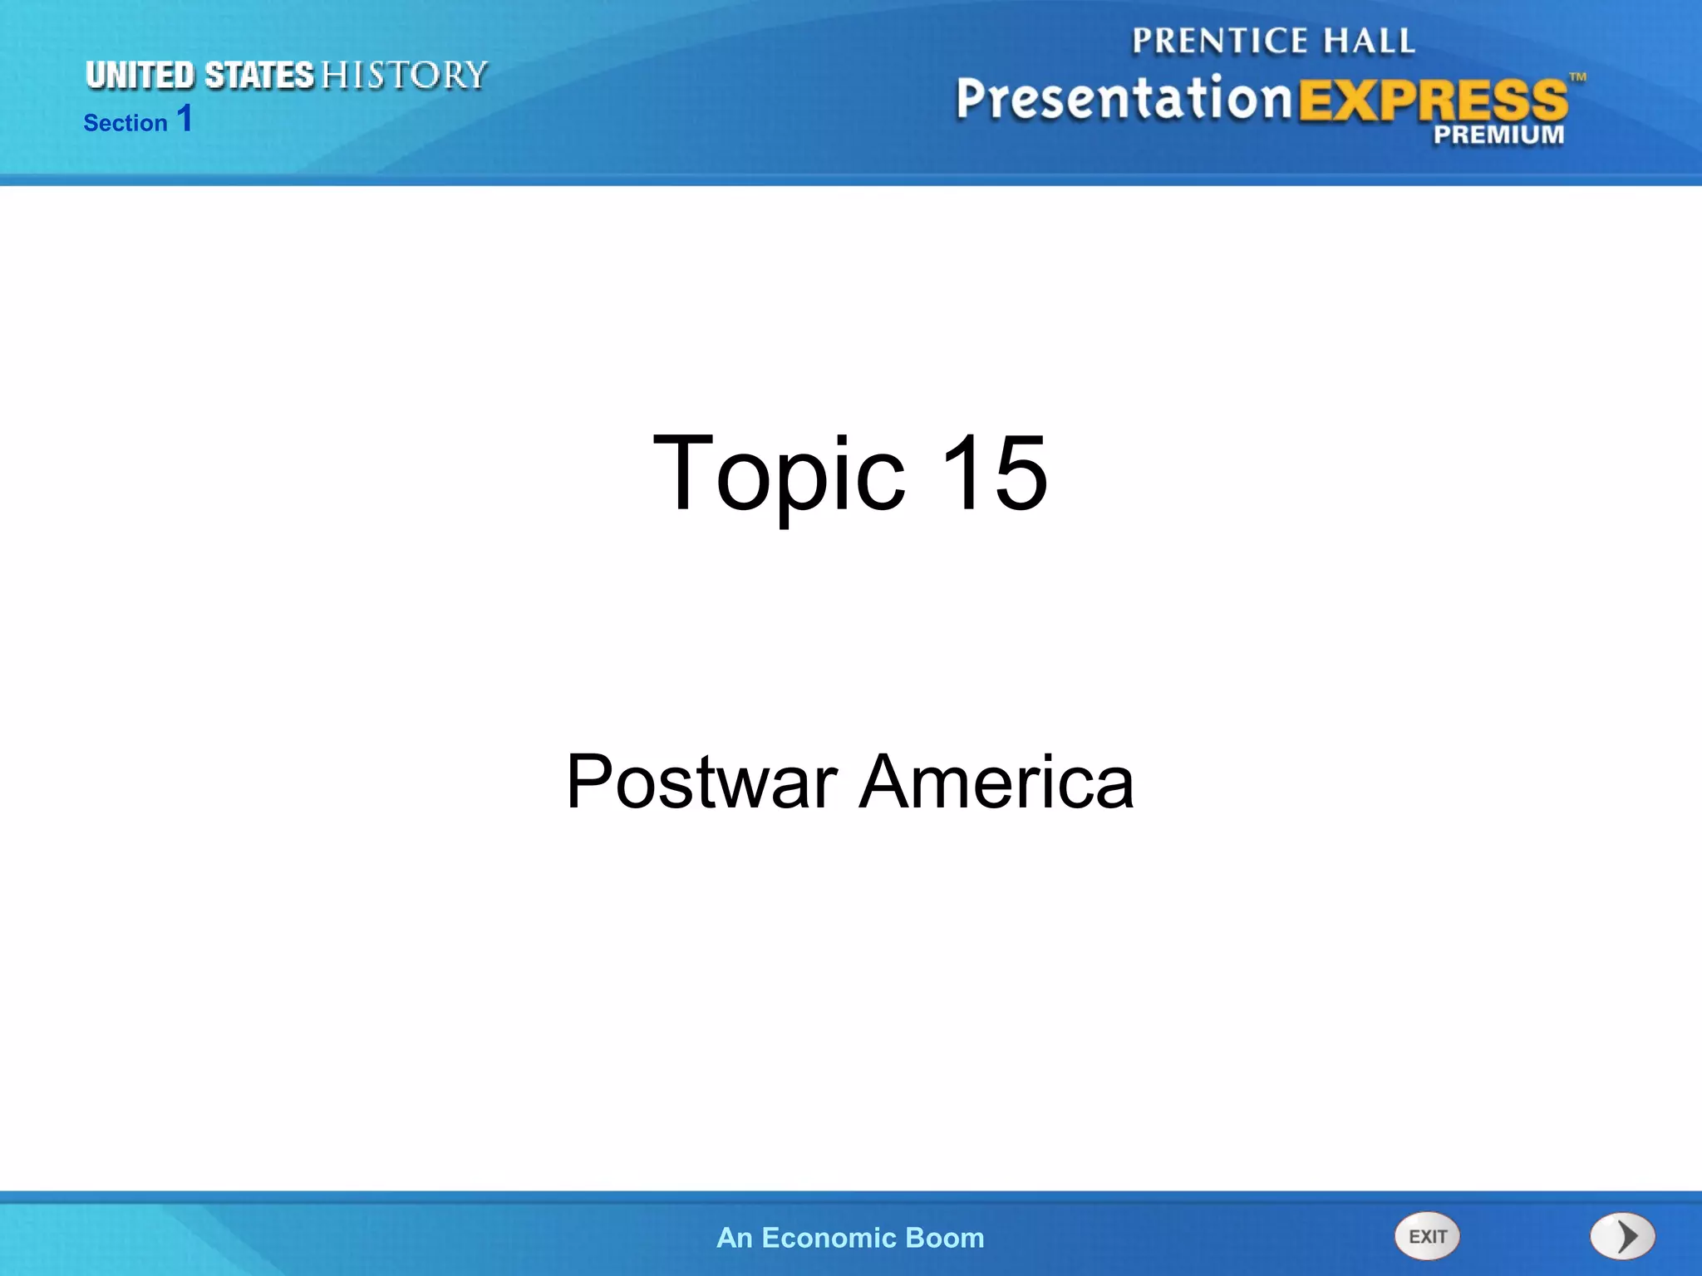Click the Postwar America subtitle
This screenshot has width=1702, height=1276.
(x=850, y=781)
